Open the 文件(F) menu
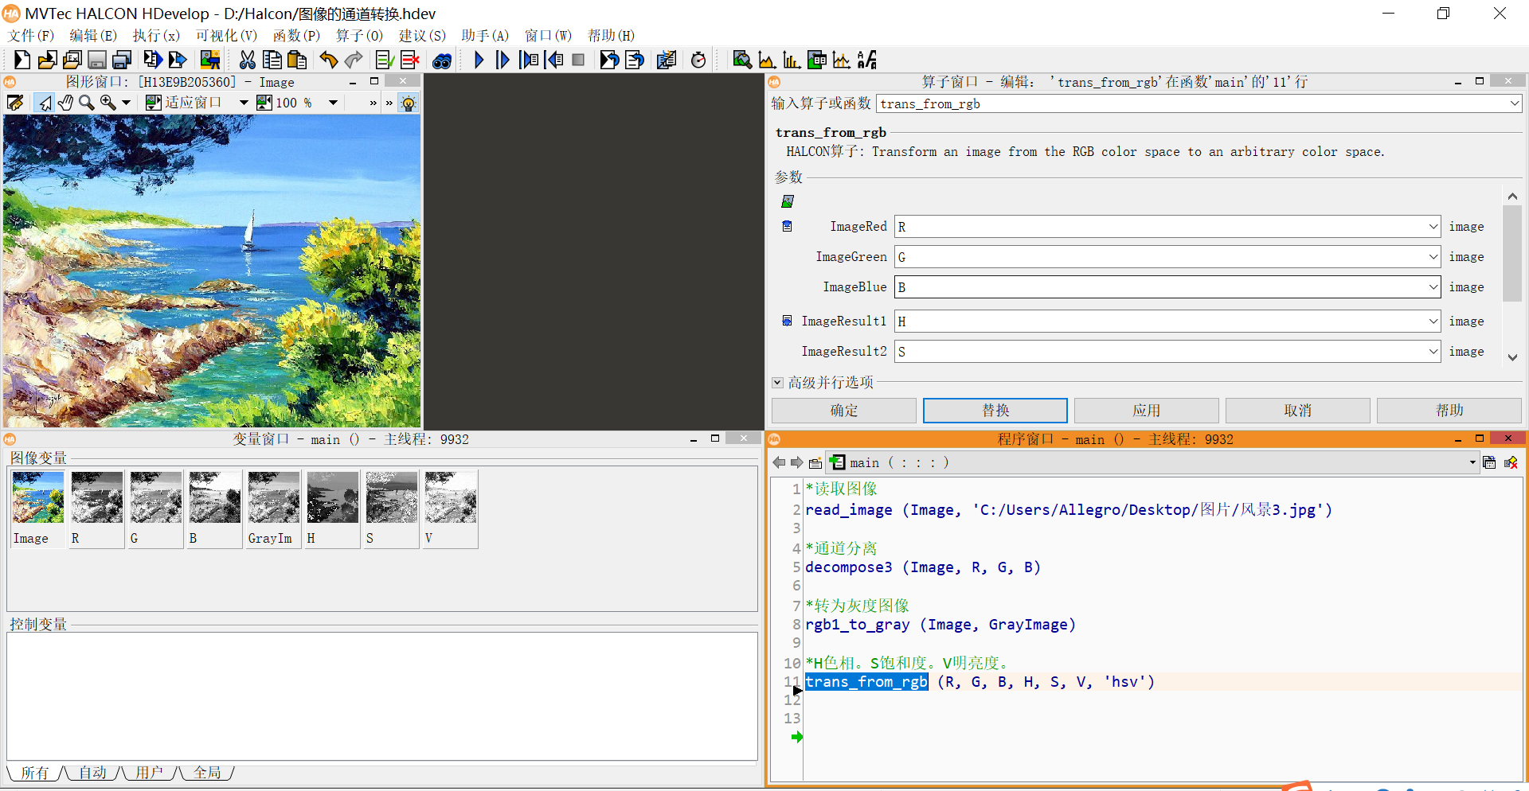This screenshot has height=791, width=1529. pos(30,36)
